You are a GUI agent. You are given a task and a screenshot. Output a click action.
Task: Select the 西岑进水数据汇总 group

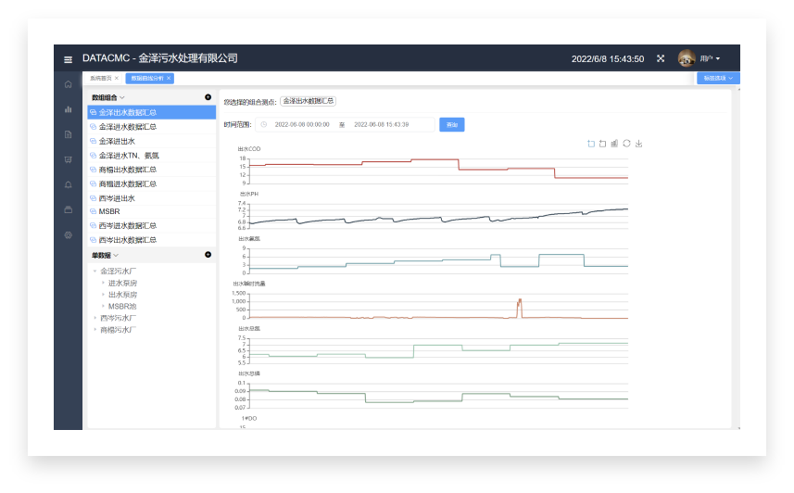coord(151,225)
